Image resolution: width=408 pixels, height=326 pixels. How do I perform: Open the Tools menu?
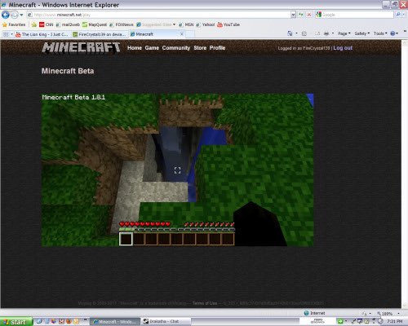380,33
